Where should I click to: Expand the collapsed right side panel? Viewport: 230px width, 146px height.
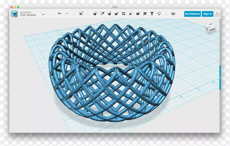tap(220, 78)
